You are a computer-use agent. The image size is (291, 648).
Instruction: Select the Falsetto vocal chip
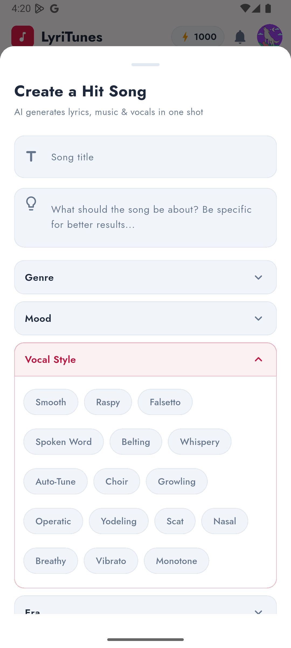click(165, 402)
